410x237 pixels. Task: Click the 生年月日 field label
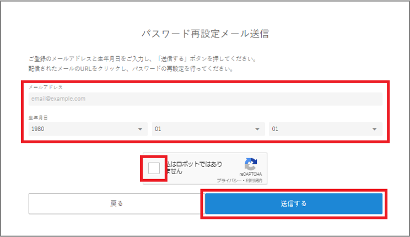38,118
